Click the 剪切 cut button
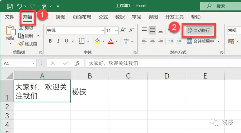Viewport: 241px width, 133px height. 26,28
